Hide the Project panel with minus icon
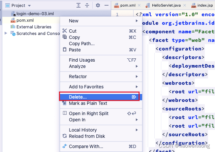Viewport: 215px width, 152px height. coord(107,5)
